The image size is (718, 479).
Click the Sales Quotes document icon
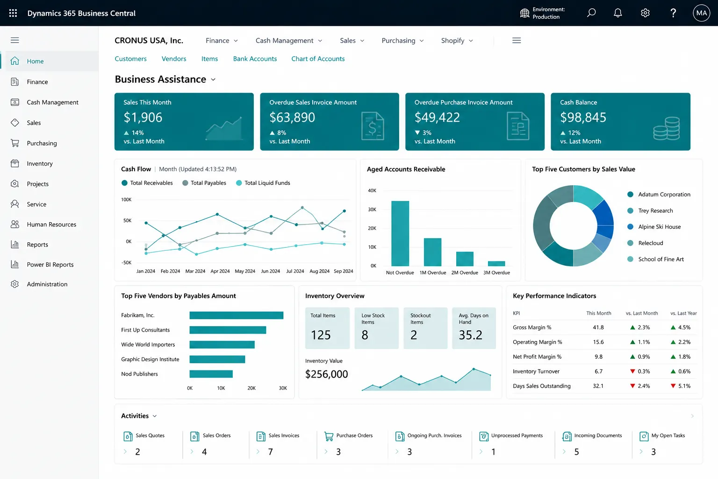click(x=128, y=436)
